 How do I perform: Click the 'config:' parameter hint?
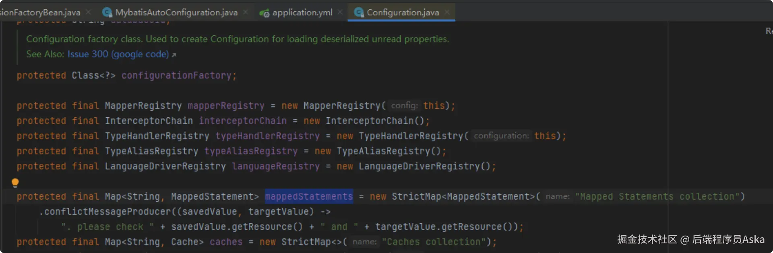tap(404, 106)
